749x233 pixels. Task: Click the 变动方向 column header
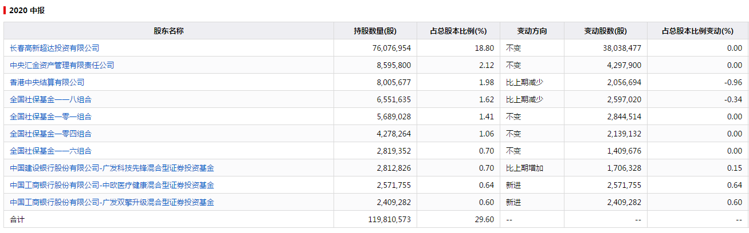[x=532, y=31]
